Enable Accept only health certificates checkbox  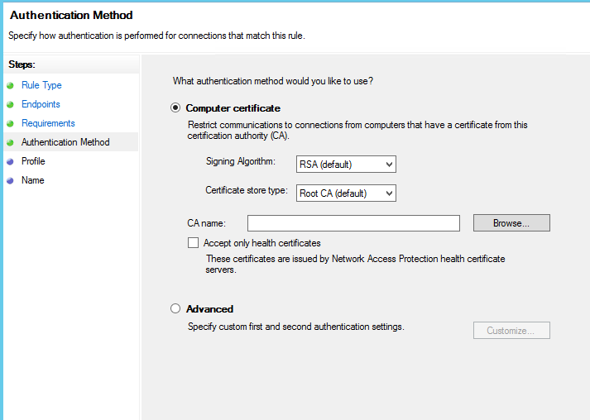(194, 243)
